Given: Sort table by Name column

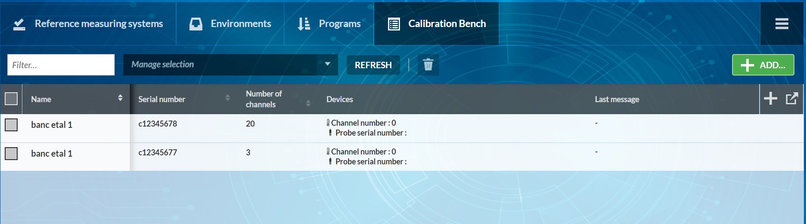Looking at the screenshot, I should tap(120, 98).
